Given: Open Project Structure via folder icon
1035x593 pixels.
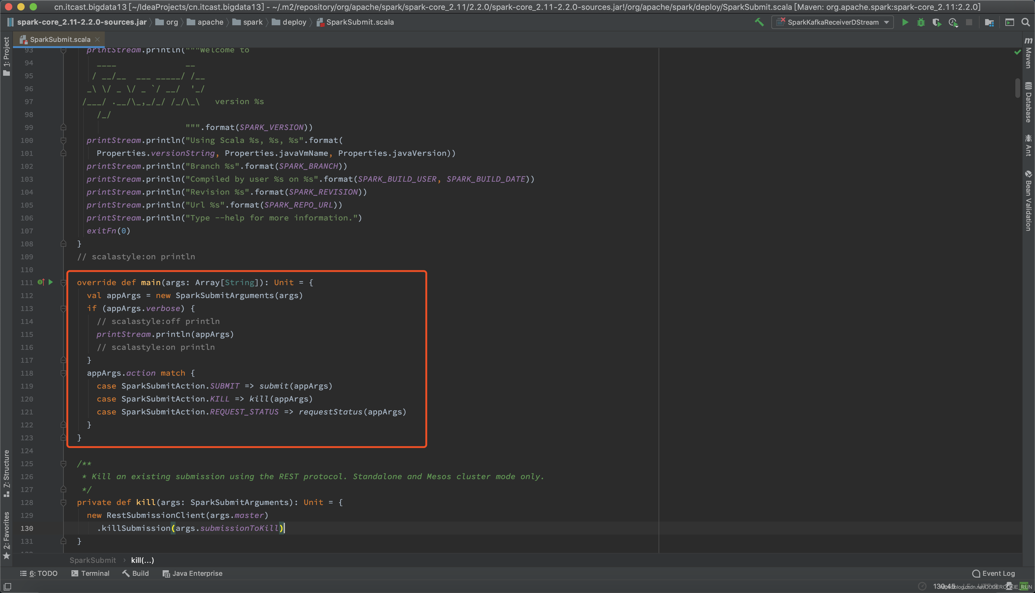Looking at the screenshot, I should [989, 22].
